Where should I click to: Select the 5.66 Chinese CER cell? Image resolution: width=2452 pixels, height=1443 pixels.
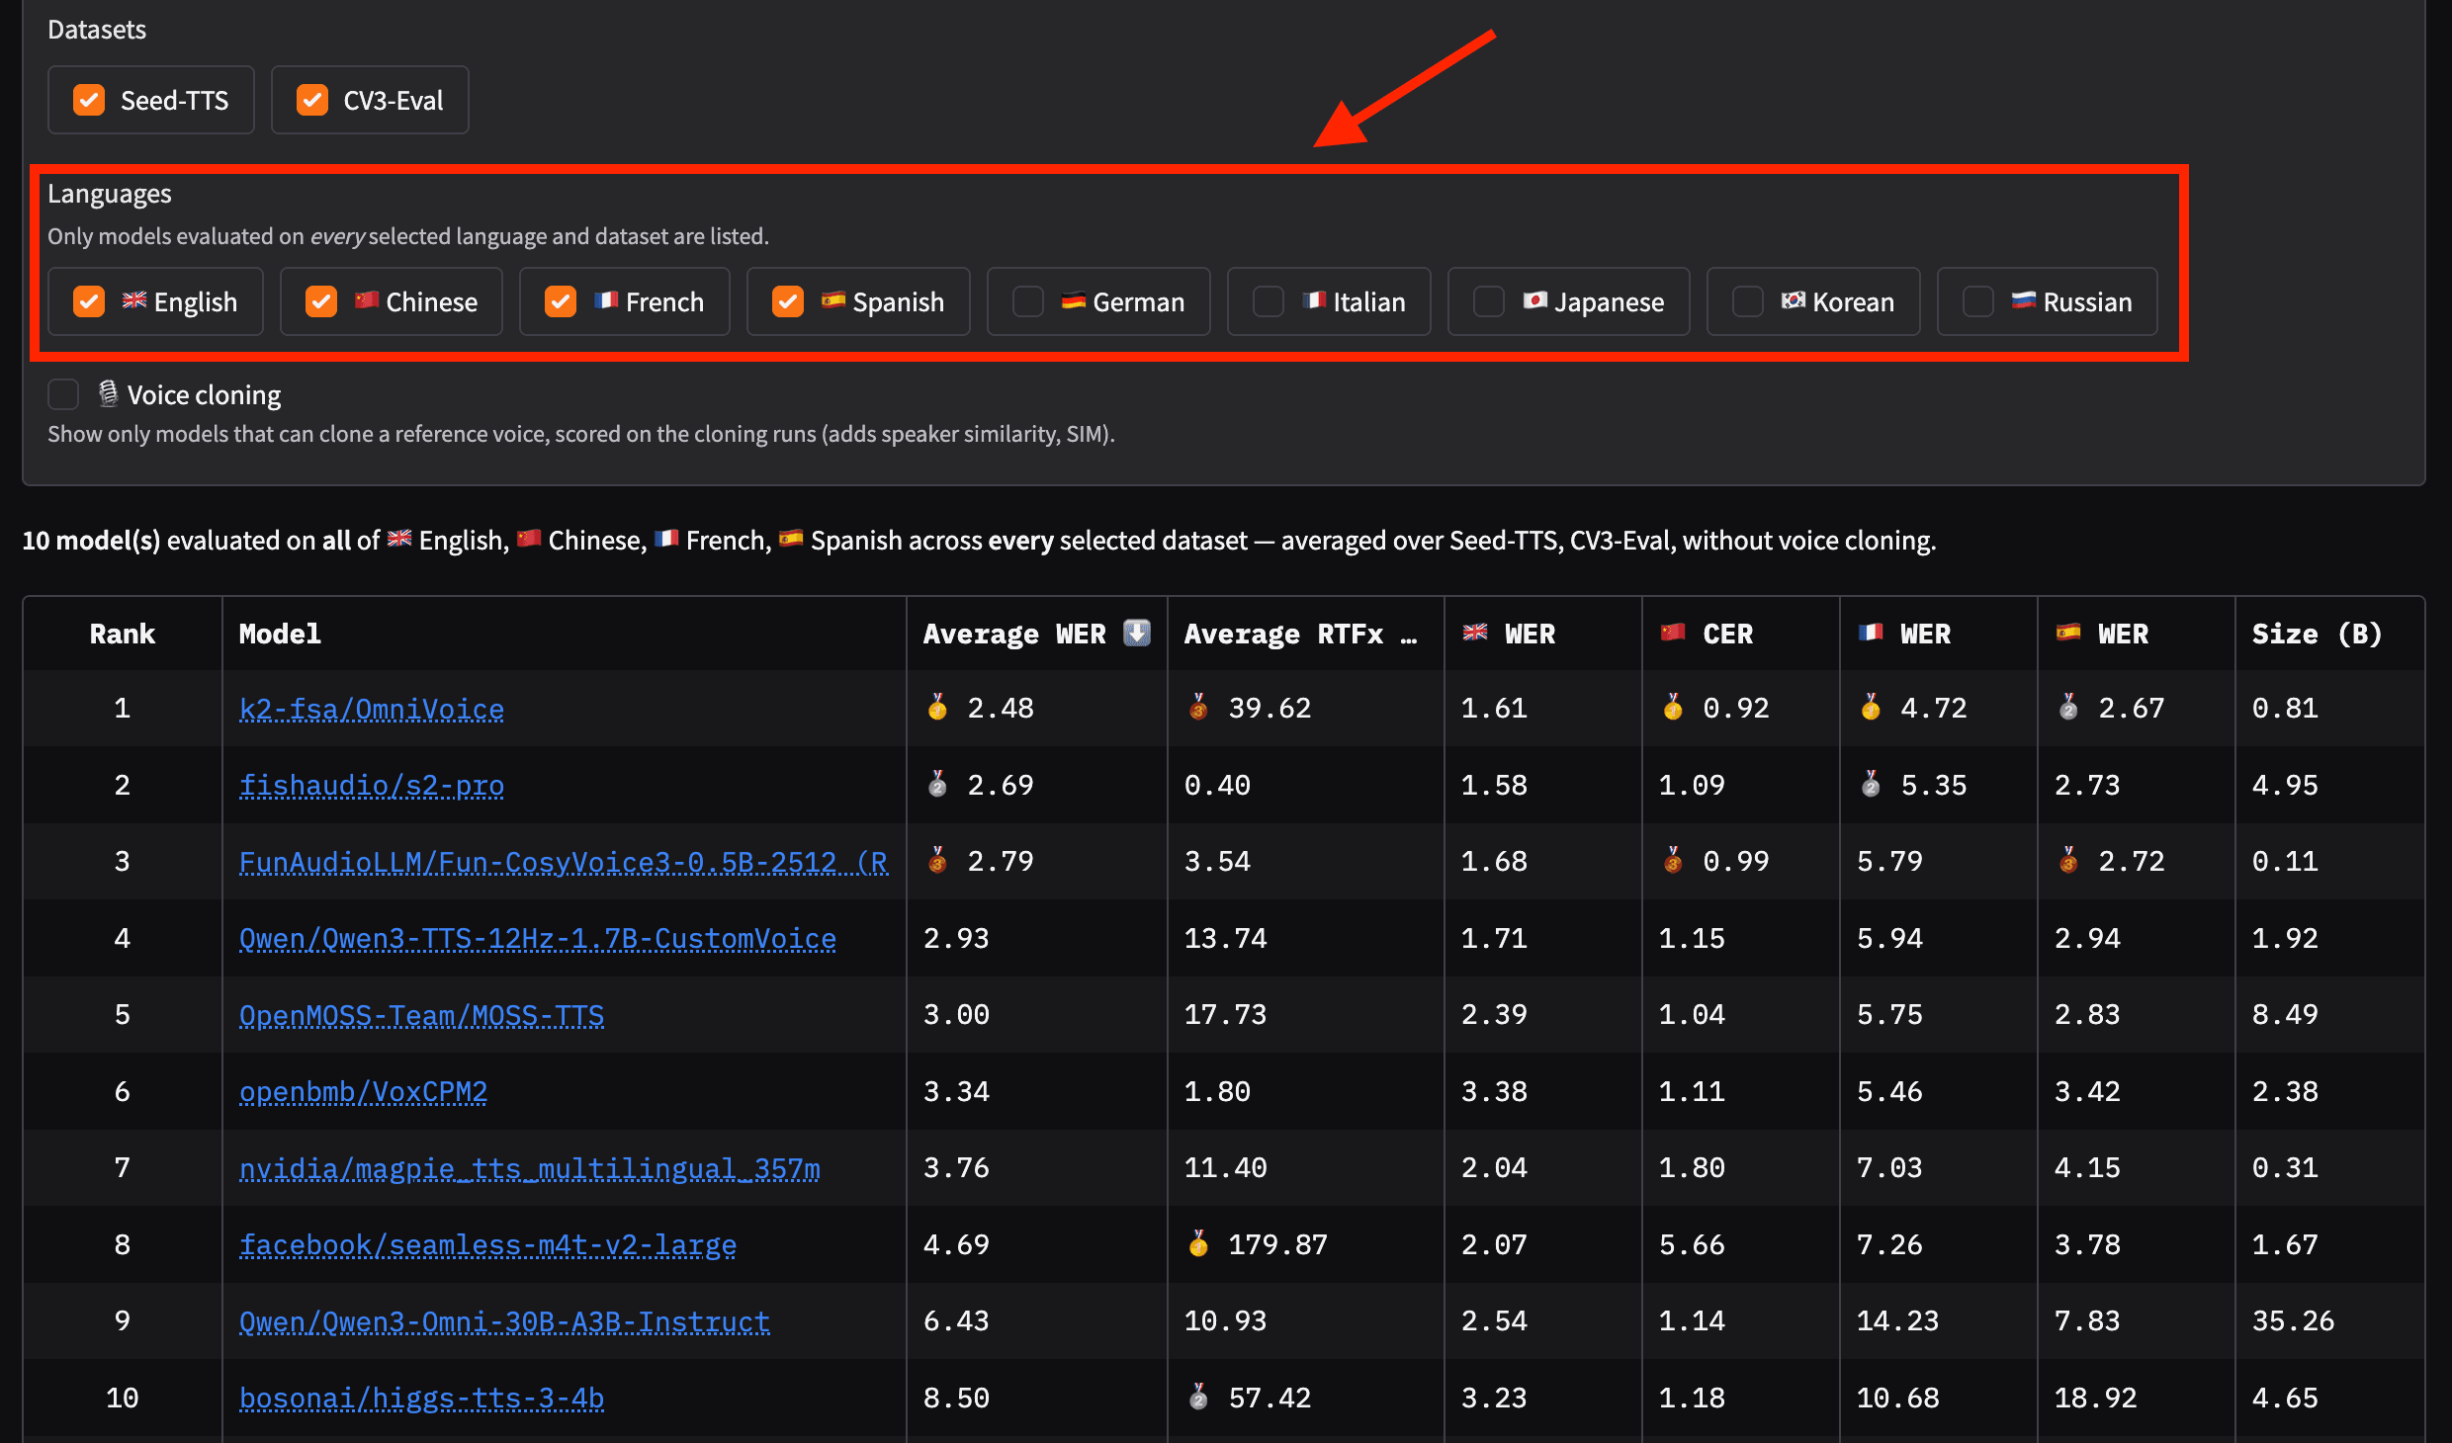coord(1740,1244)
